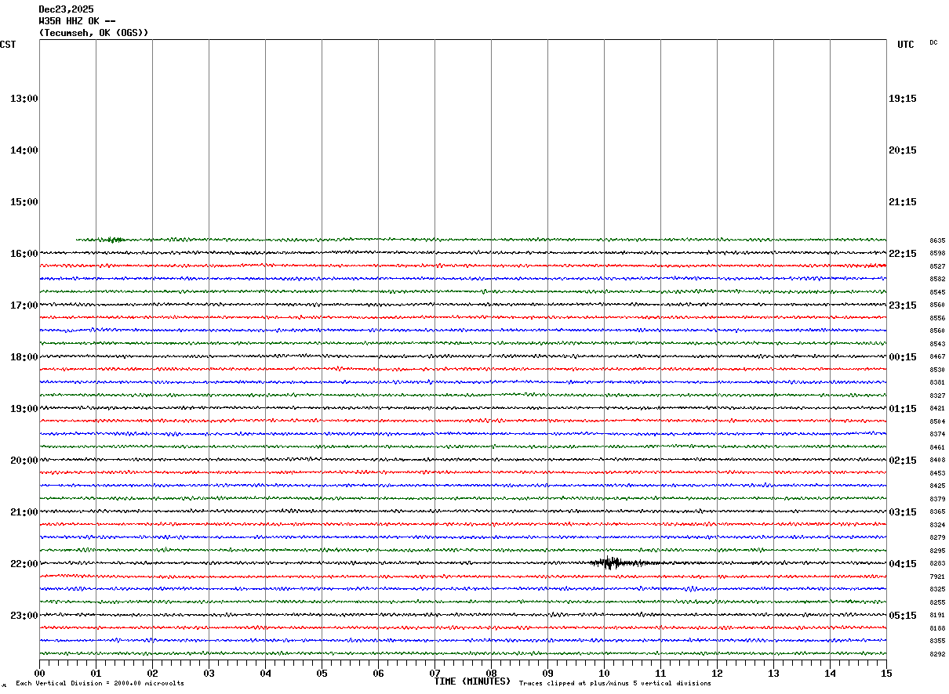Click the Tecumseh, OK (OGS) location text
Screen dimensions: 949x694
[93, 33]
